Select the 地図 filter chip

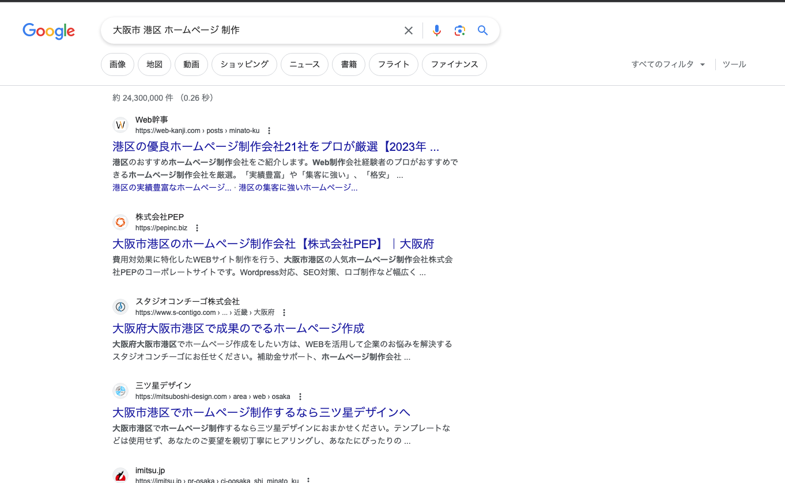point(154,64)
